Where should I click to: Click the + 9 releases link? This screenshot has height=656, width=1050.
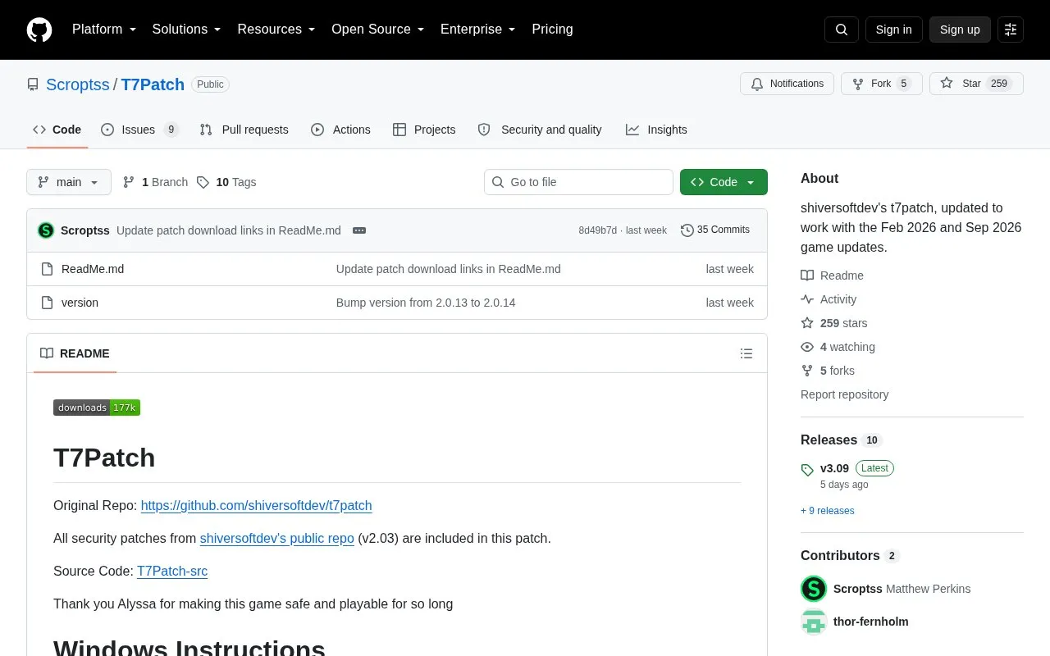coord(828,511)
